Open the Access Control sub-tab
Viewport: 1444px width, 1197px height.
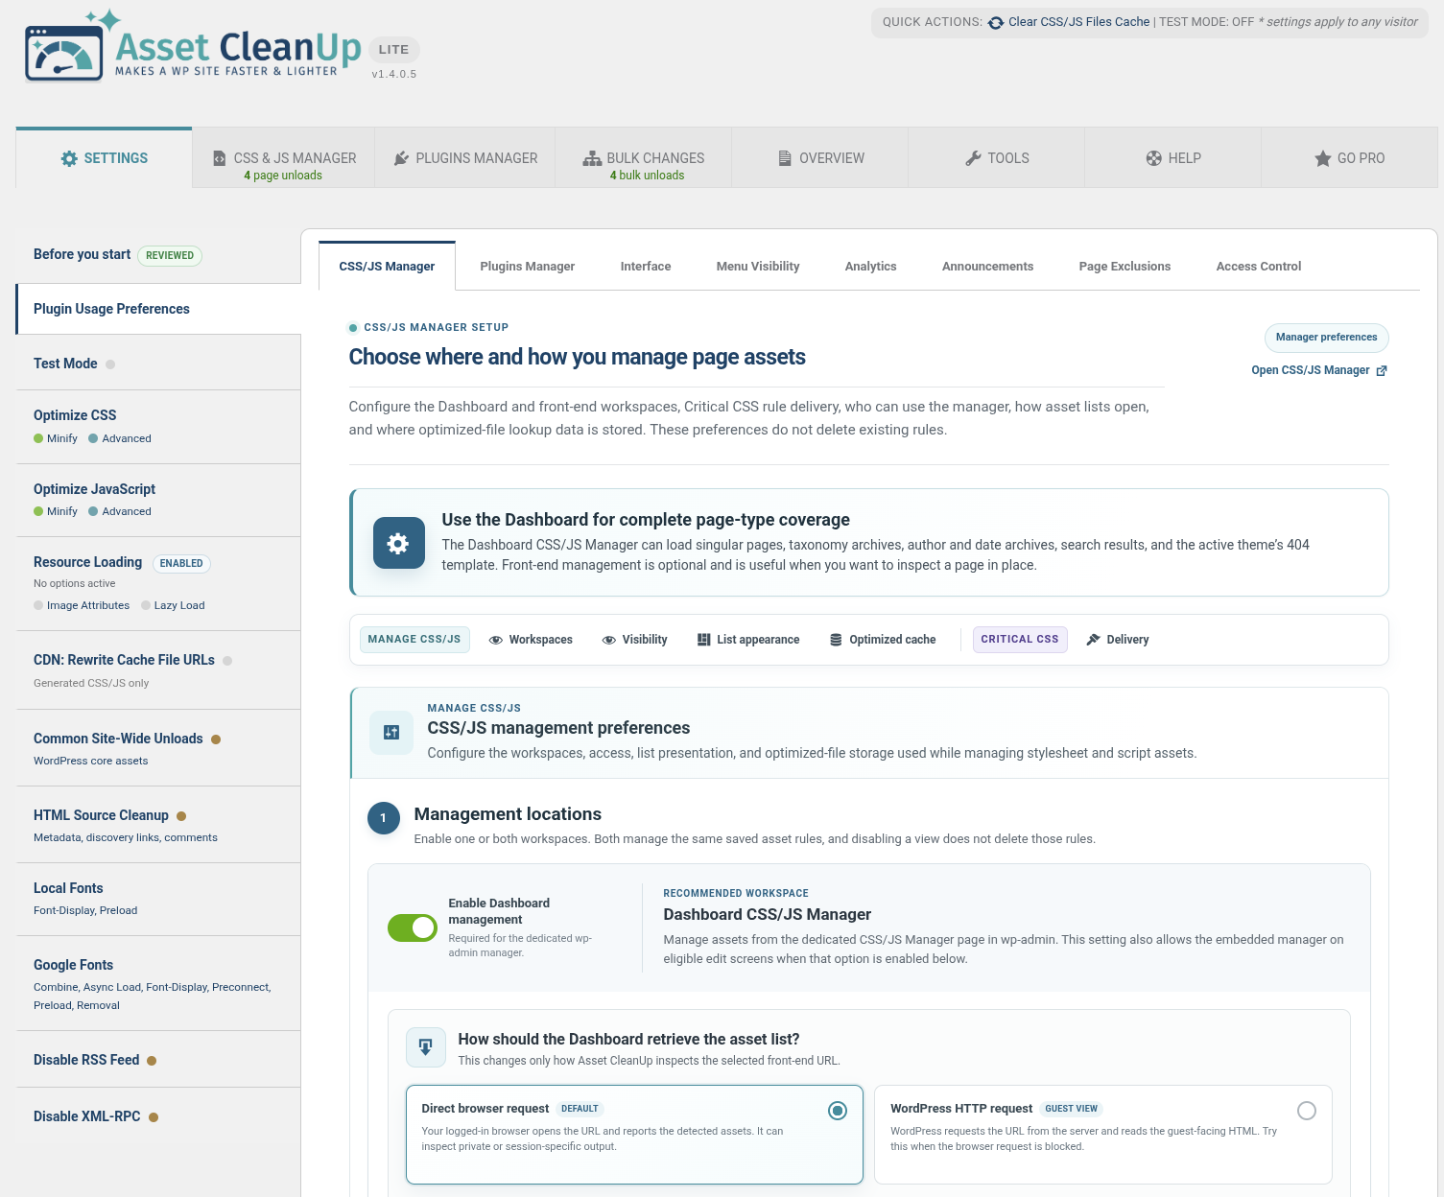click(1259, 267)
